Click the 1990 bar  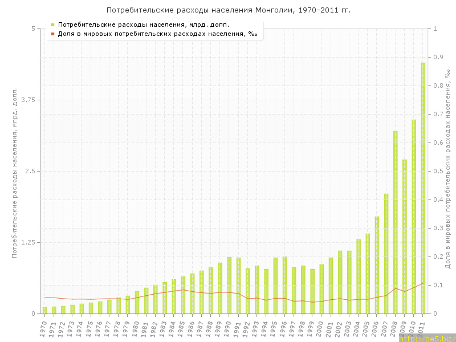229,285
